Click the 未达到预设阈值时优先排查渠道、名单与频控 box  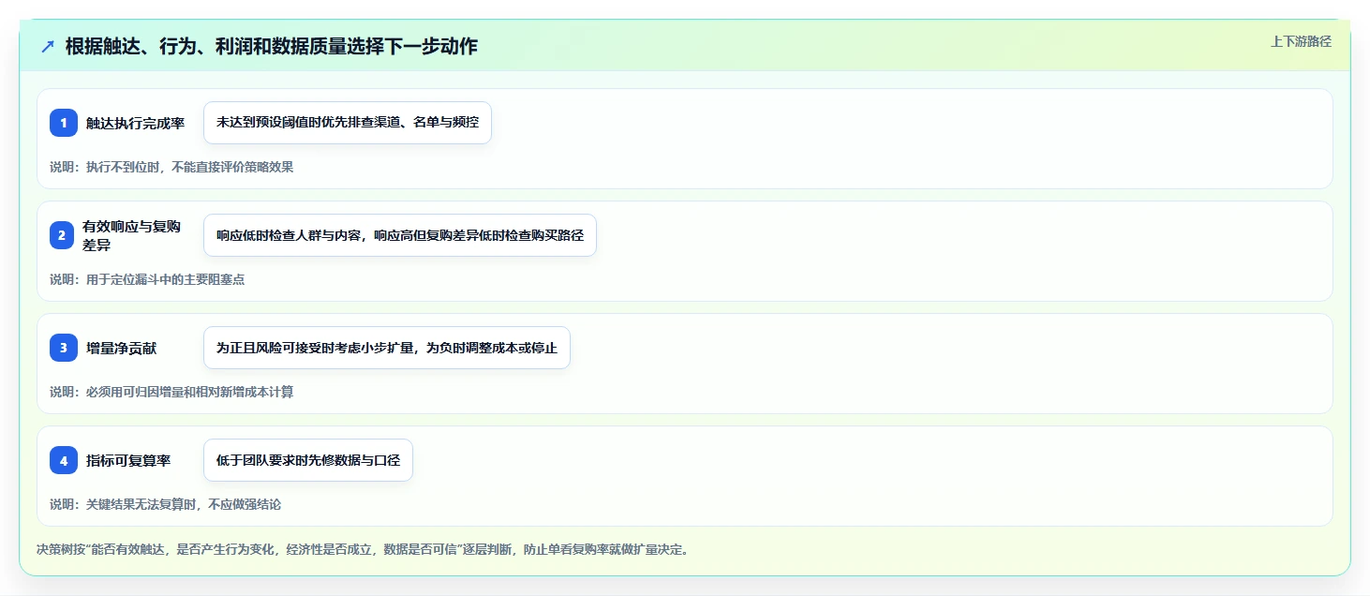click(x=348, y=123)
